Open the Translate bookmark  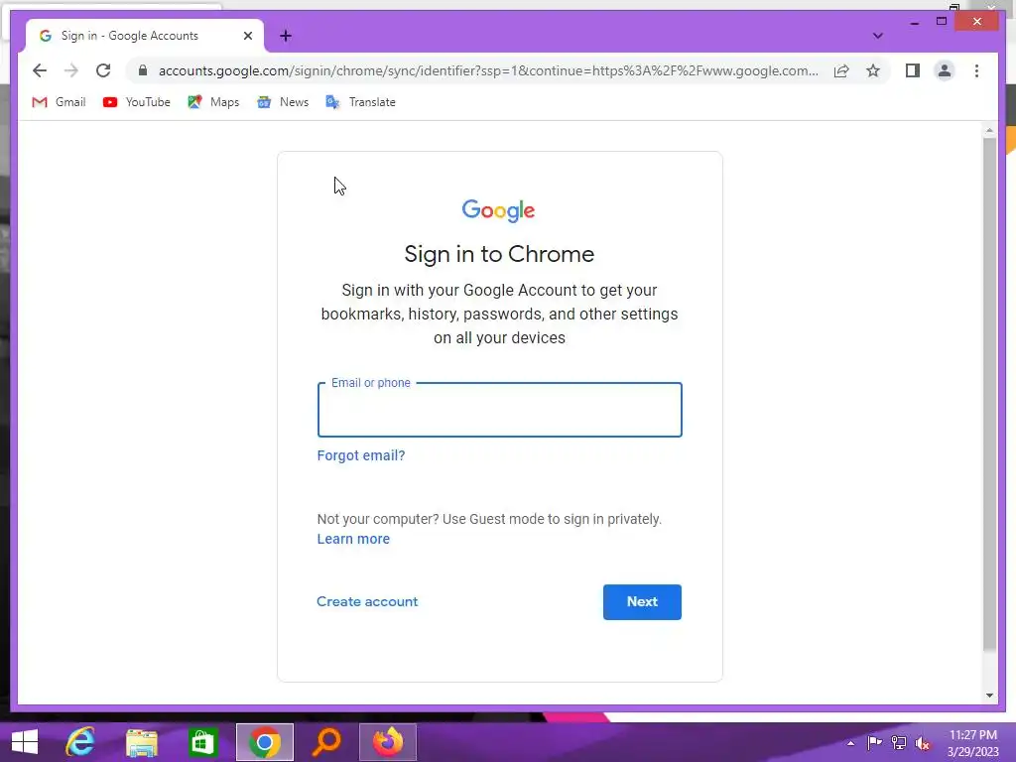tap(360, 102)
